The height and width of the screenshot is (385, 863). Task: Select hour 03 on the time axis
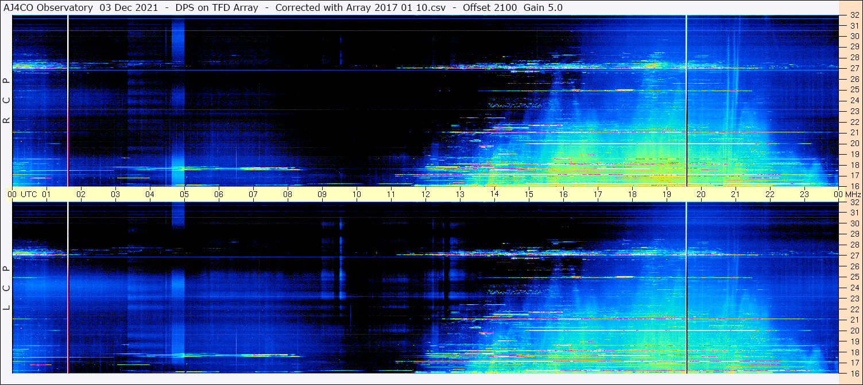(x=115, y=194)
